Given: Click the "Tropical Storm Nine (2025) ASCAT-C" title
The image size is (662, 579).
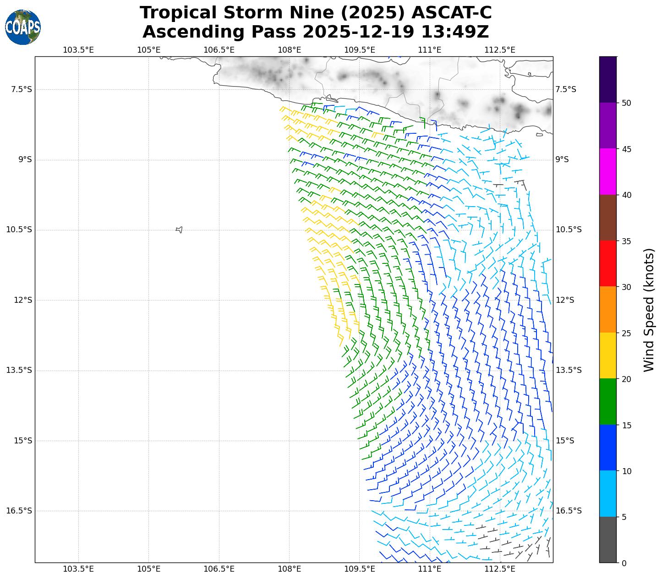Looking at the screenshot, I should coord(316,13).
